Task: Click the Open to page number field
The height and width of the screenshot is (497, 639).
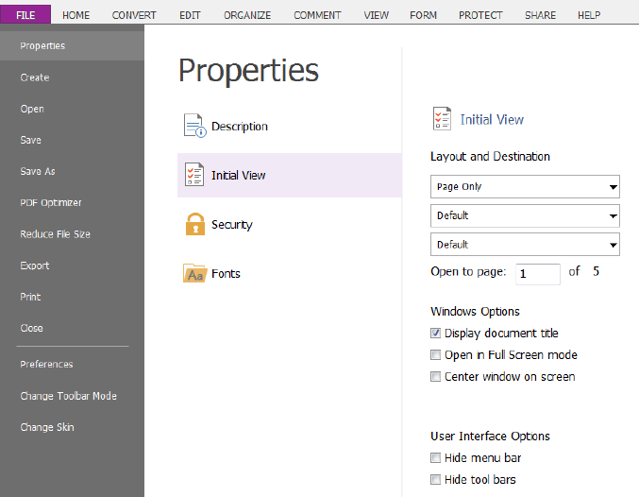Action: pos(537,273)
